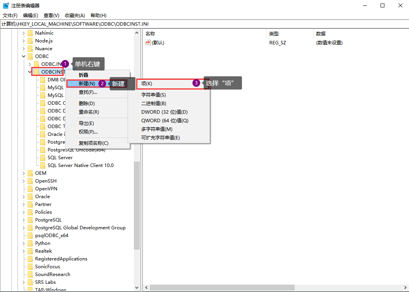Click the SoundResearch folder icon
This screenshot has height=292, width=409.
pyautogui.click(x=30, y=275)
